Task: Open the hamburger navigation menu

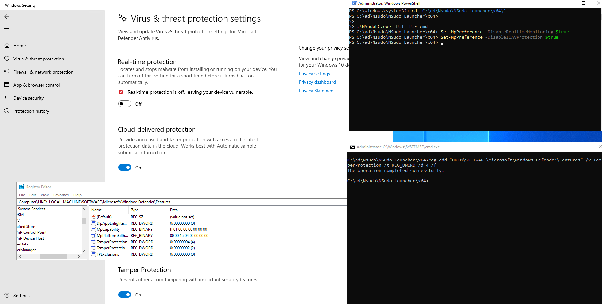Action: coord(7,30)
